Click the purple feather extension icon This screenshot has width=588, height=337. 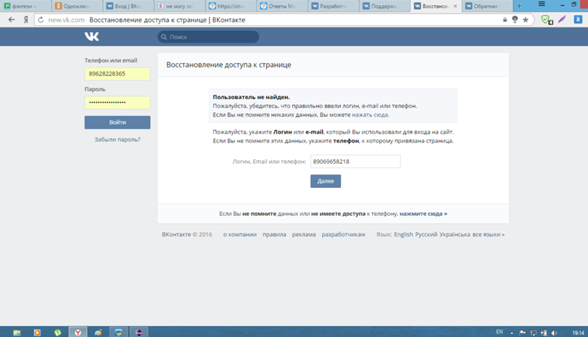(562, 20)
